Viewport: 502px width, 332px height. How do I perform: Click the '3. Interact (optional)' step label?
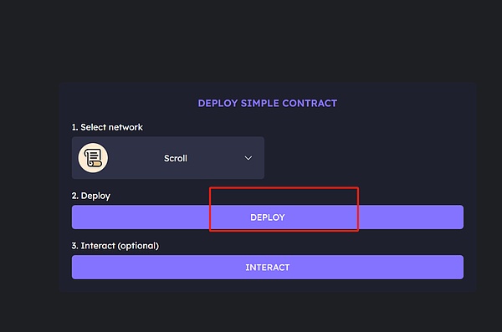pyautogui.click(x=115, y=246)
